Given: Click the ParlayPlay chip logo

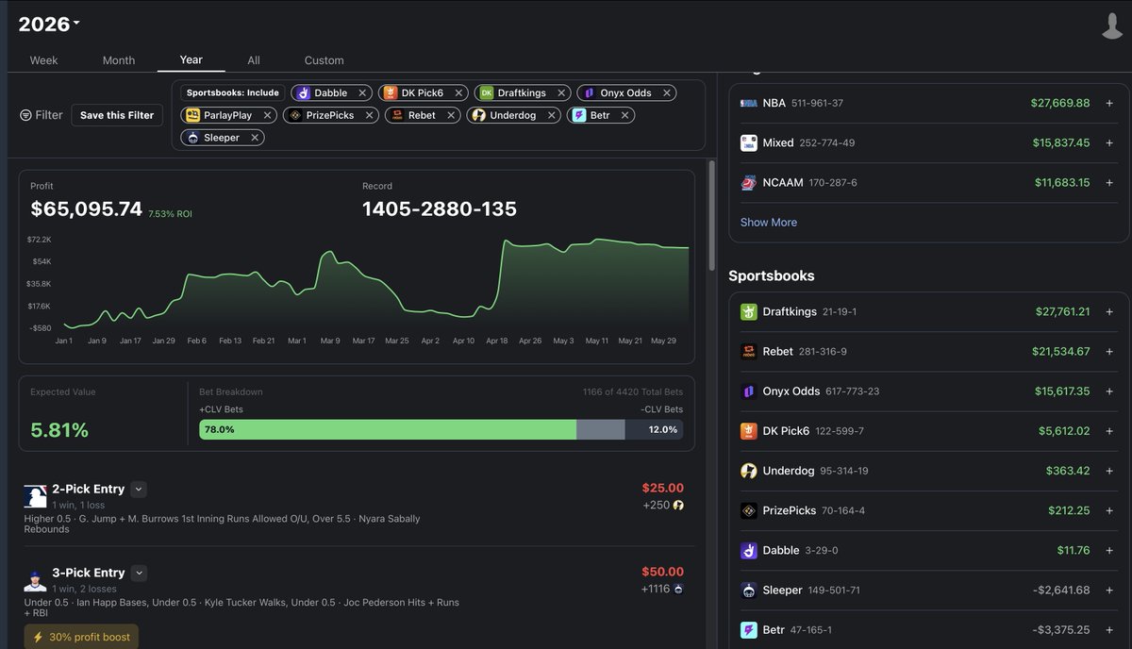Looking at the screenshot, I should click(192, 115).
